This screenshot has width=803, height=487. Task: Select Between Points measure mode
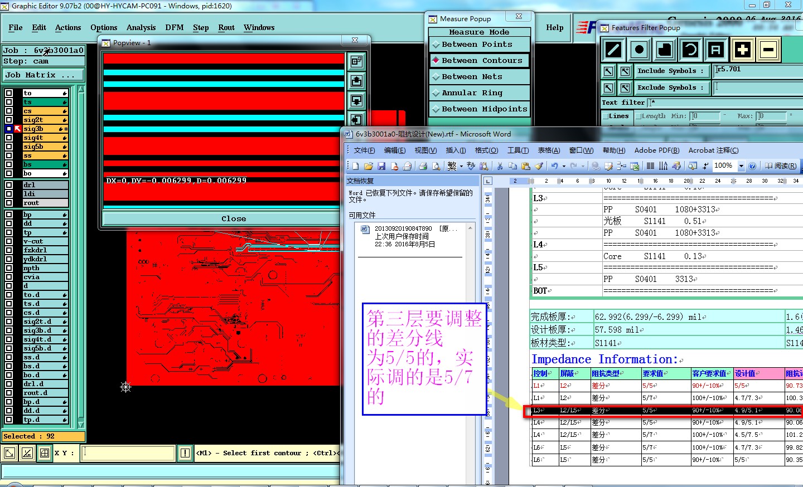coord(479,45)
